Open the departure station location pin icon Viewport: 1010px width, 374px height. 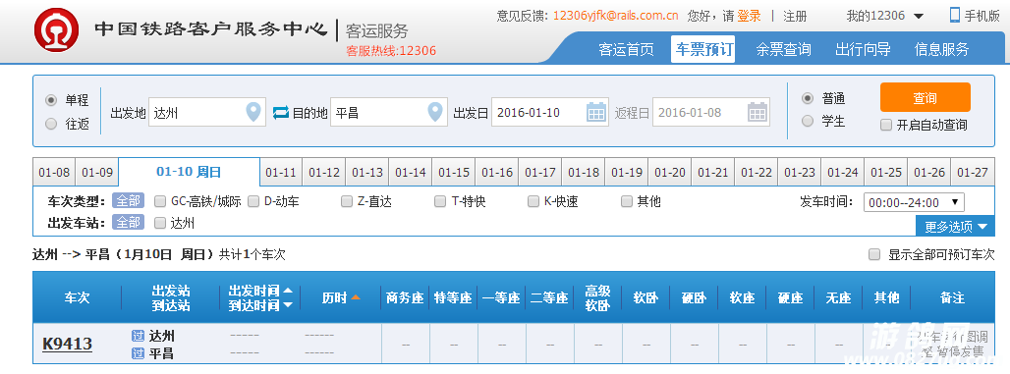[254, 112]
